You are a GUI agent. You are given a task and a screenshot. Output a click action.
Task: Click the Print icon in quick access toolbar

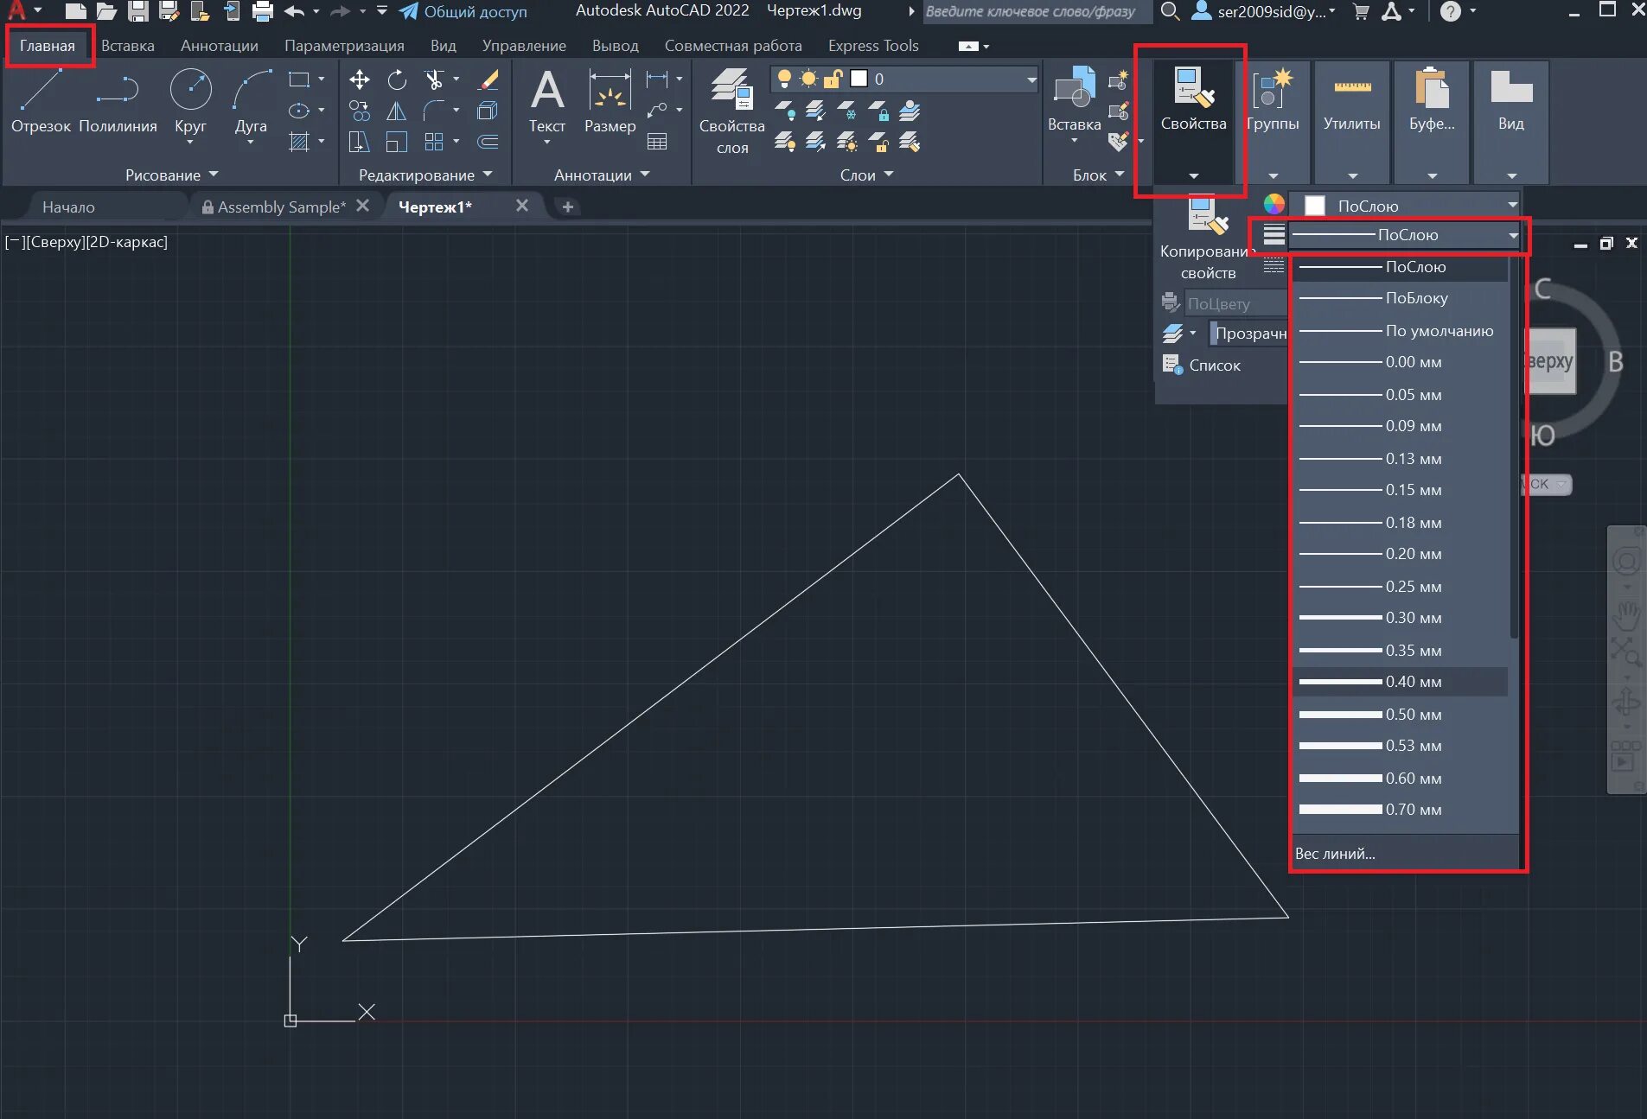pos(263,11)
